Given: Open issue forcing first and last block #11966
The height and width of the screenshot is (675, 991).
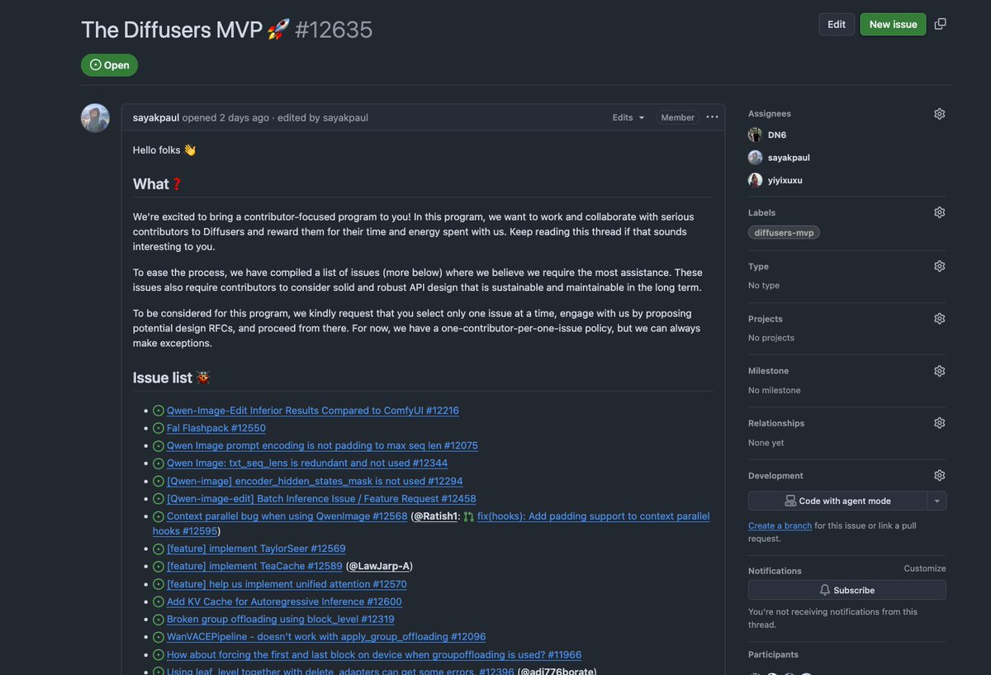Looking at the screenshot, I should [374, 654].
